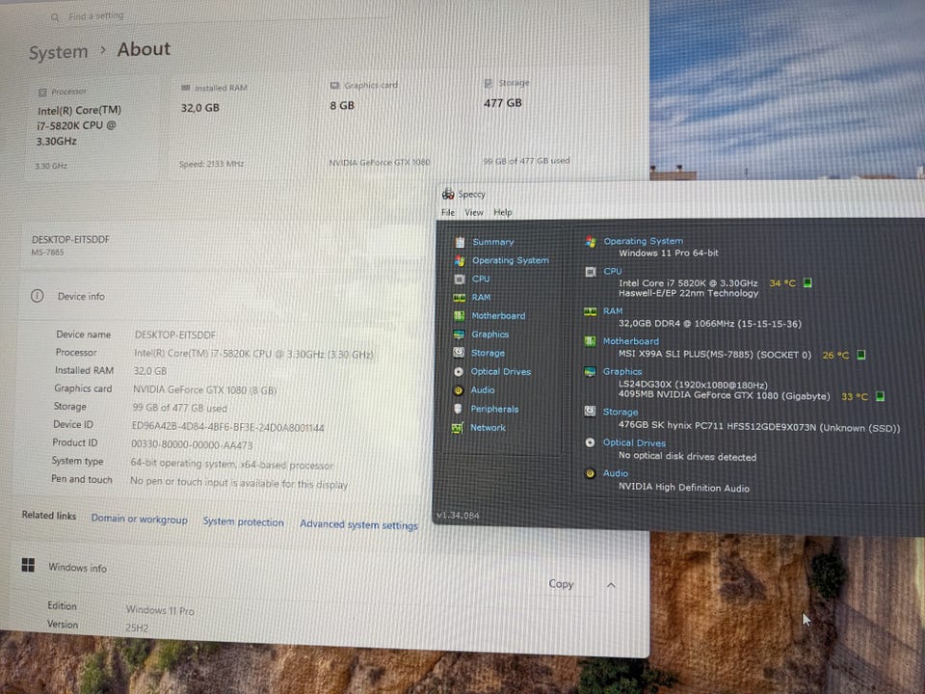
Task: Open the View menu in Speccy
Action: pos(474,212)
